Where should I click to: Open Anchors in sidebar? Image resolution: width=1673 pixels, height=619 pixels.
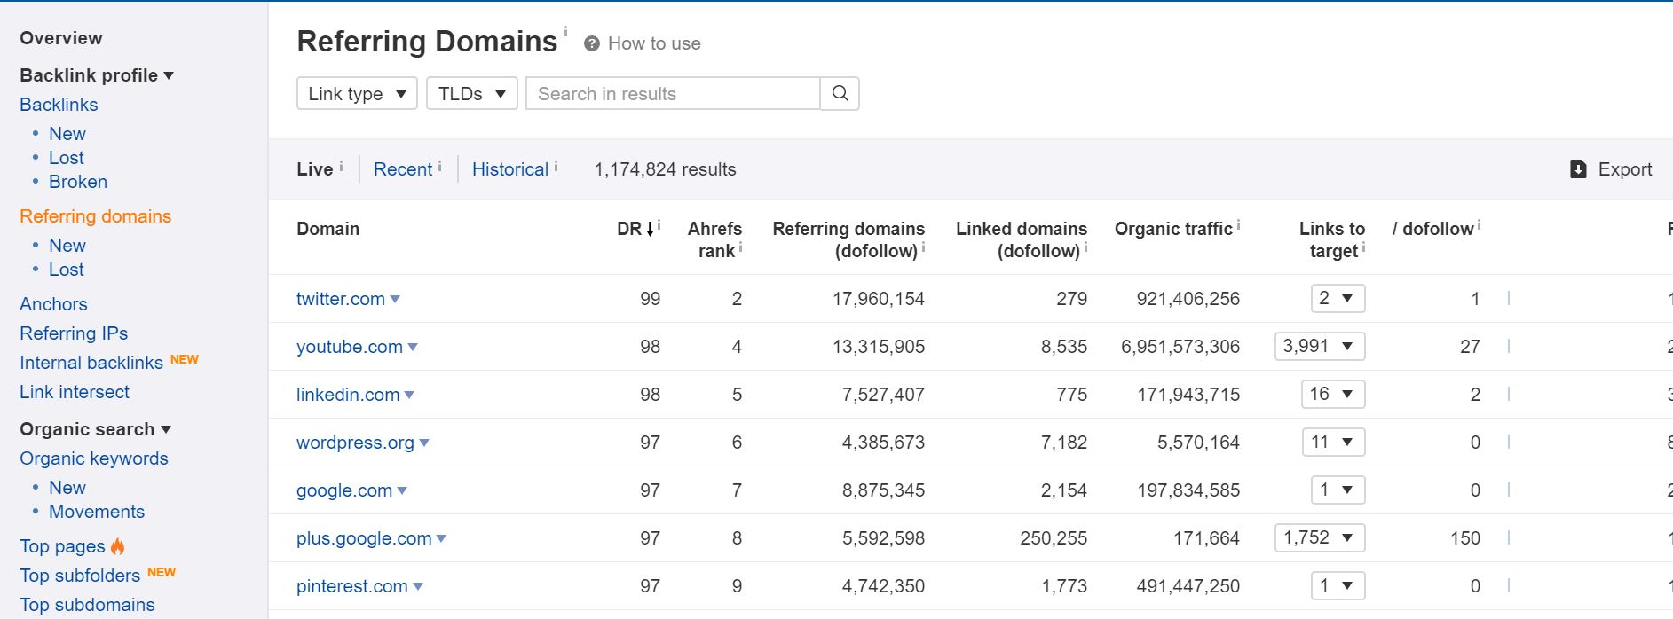coord(53,304)
